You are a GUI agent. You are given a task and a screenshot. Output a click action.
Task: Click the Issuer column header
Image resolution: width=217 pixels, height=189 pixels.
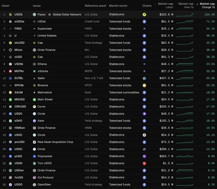tap(37, 6)
